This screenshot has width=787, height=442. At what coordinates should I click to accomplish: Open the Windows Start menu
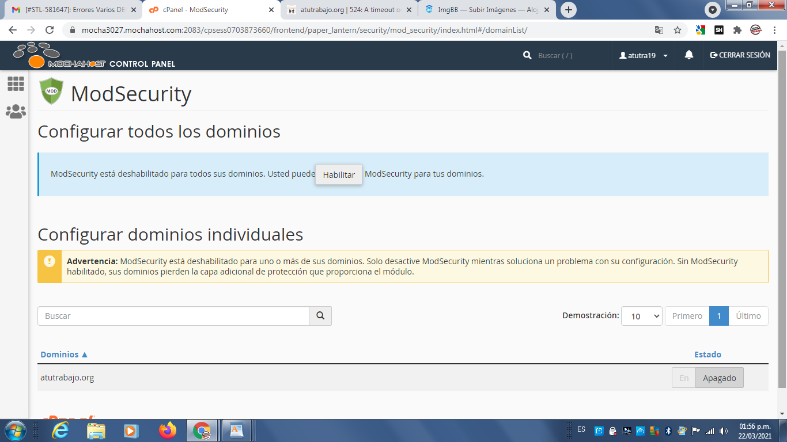click(15, 430)
